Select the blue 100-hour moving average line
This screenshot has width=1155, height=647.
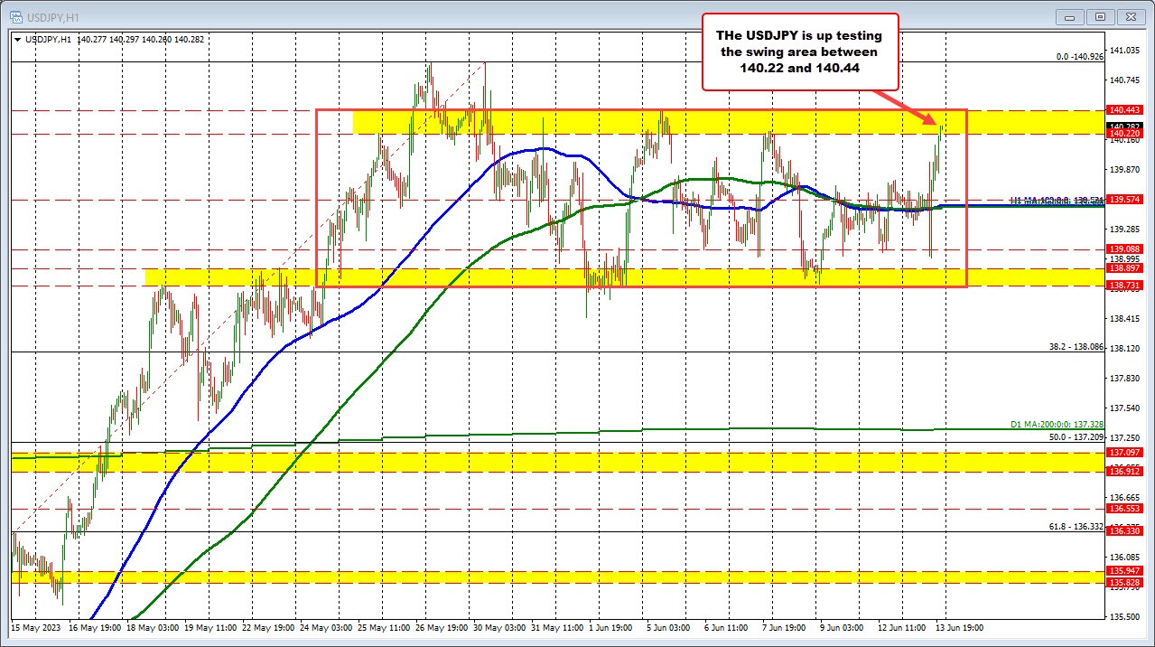pos(542,149)
